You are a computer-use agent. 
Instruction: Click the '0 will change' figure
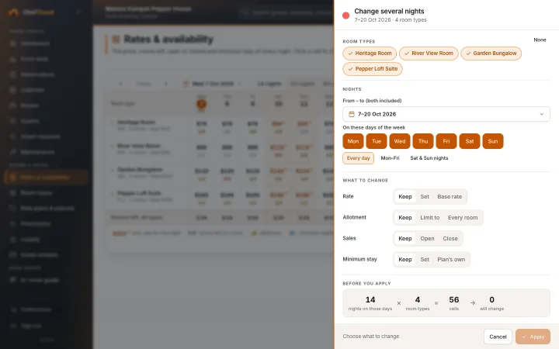[x=491, y=303]
